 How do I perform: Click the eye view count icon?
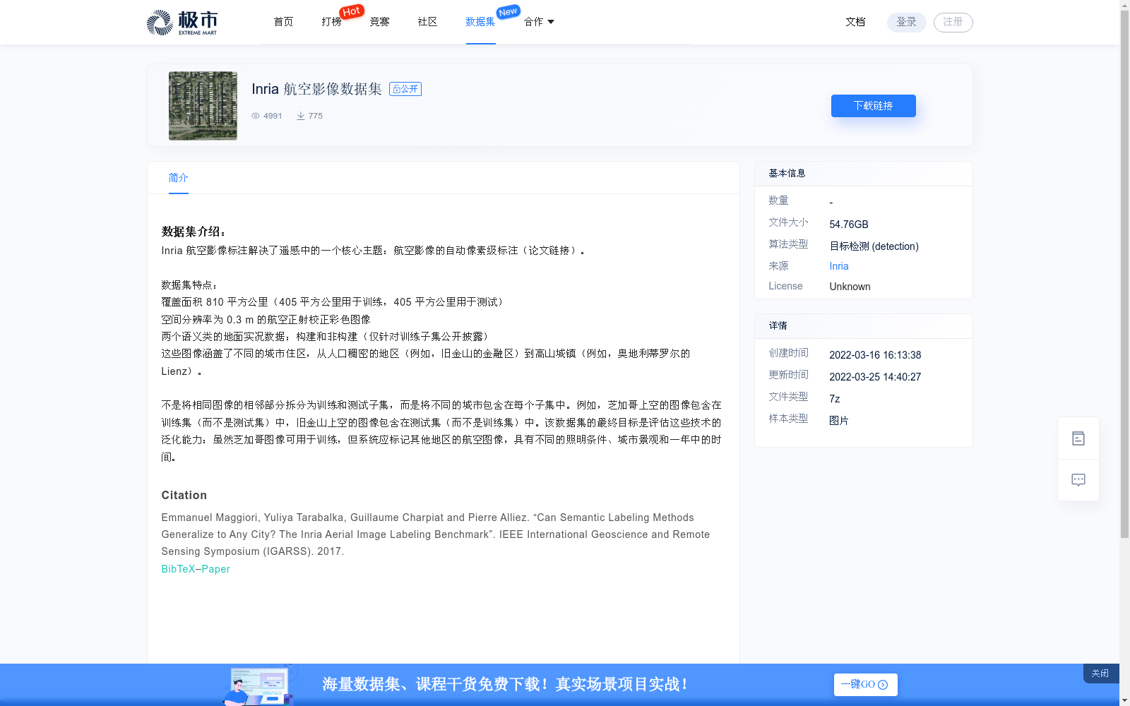point(256,116)
